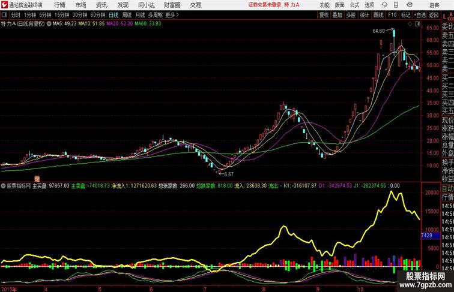Switch to 5分钟 chart period

click(45, 15)
